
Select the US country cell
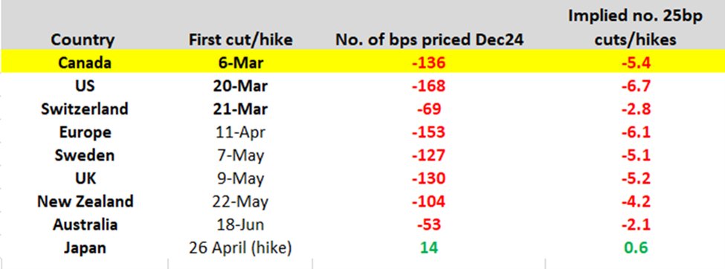85,86
